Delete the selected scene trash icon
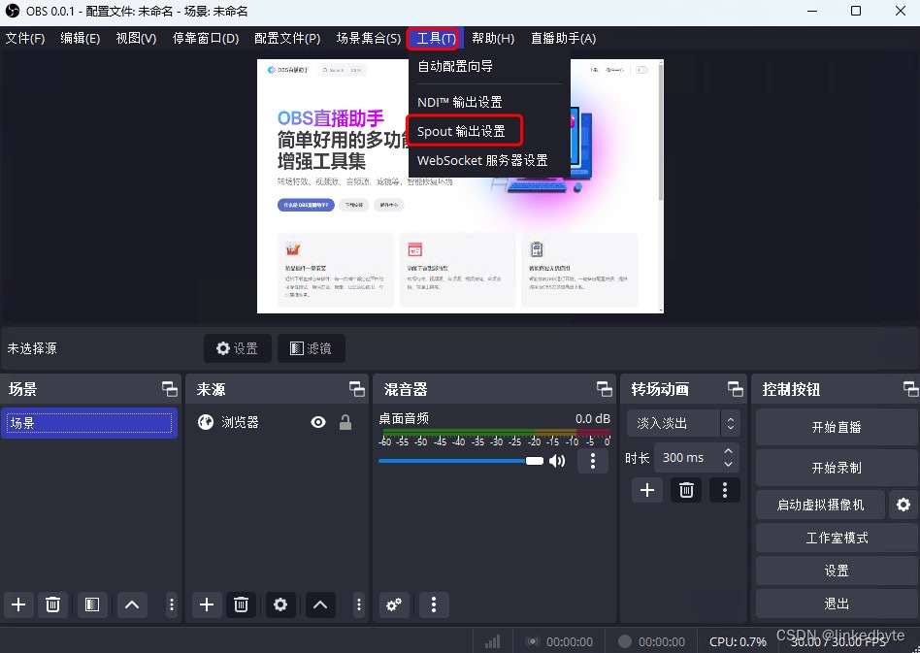This screenshot has width=920, height=653. click(52, 604)
